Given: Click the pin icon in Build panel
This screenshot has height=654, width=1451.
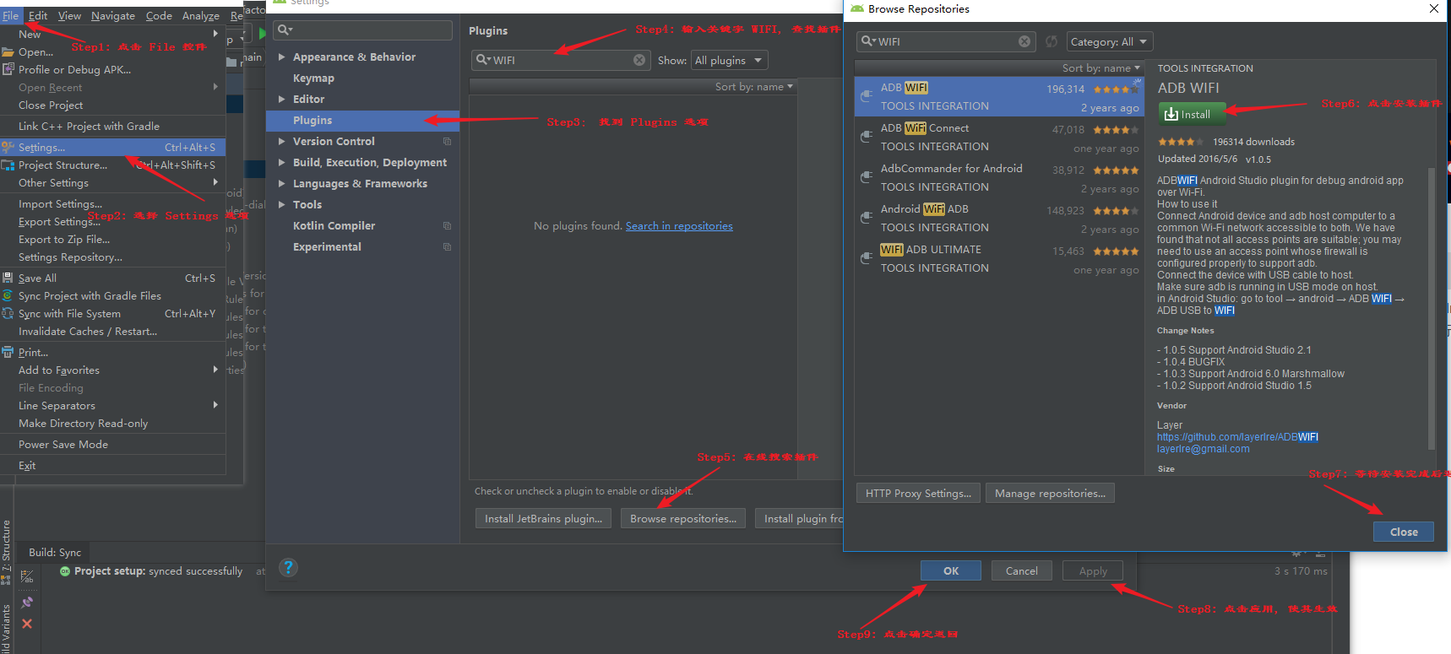Looking at the screenshot, I should tap(27, 602).
